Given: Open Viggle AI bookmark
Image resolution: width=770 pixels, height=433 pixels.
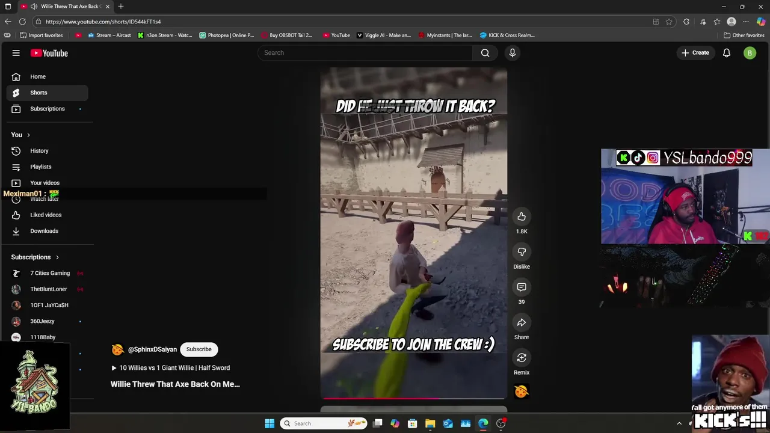Looking at the screenshot, I should point(384,35).
